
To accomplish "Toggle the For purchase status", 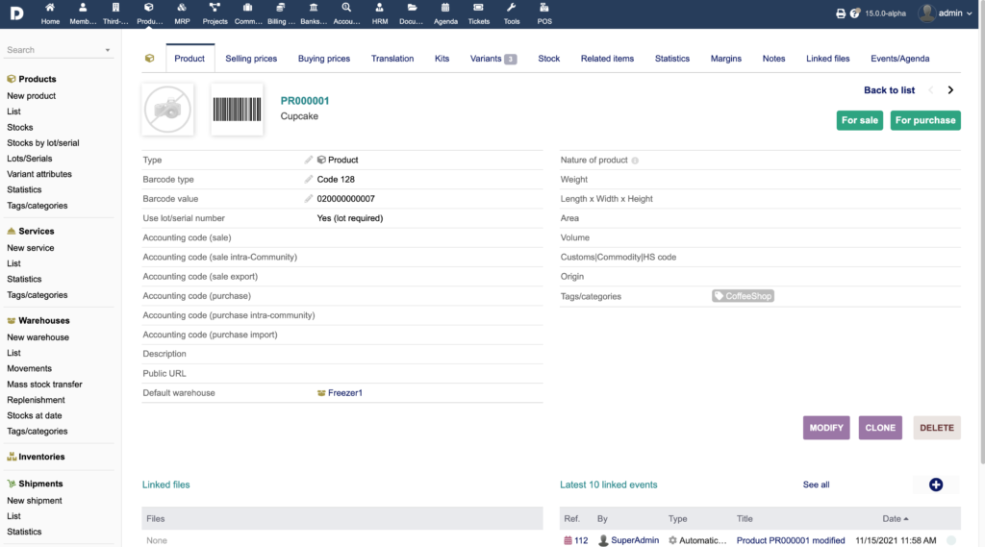I will 925,120.
